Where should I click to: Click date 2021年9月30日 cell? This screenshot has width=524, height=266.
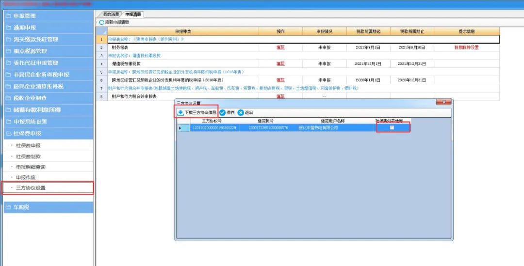[x=412, y=48]
